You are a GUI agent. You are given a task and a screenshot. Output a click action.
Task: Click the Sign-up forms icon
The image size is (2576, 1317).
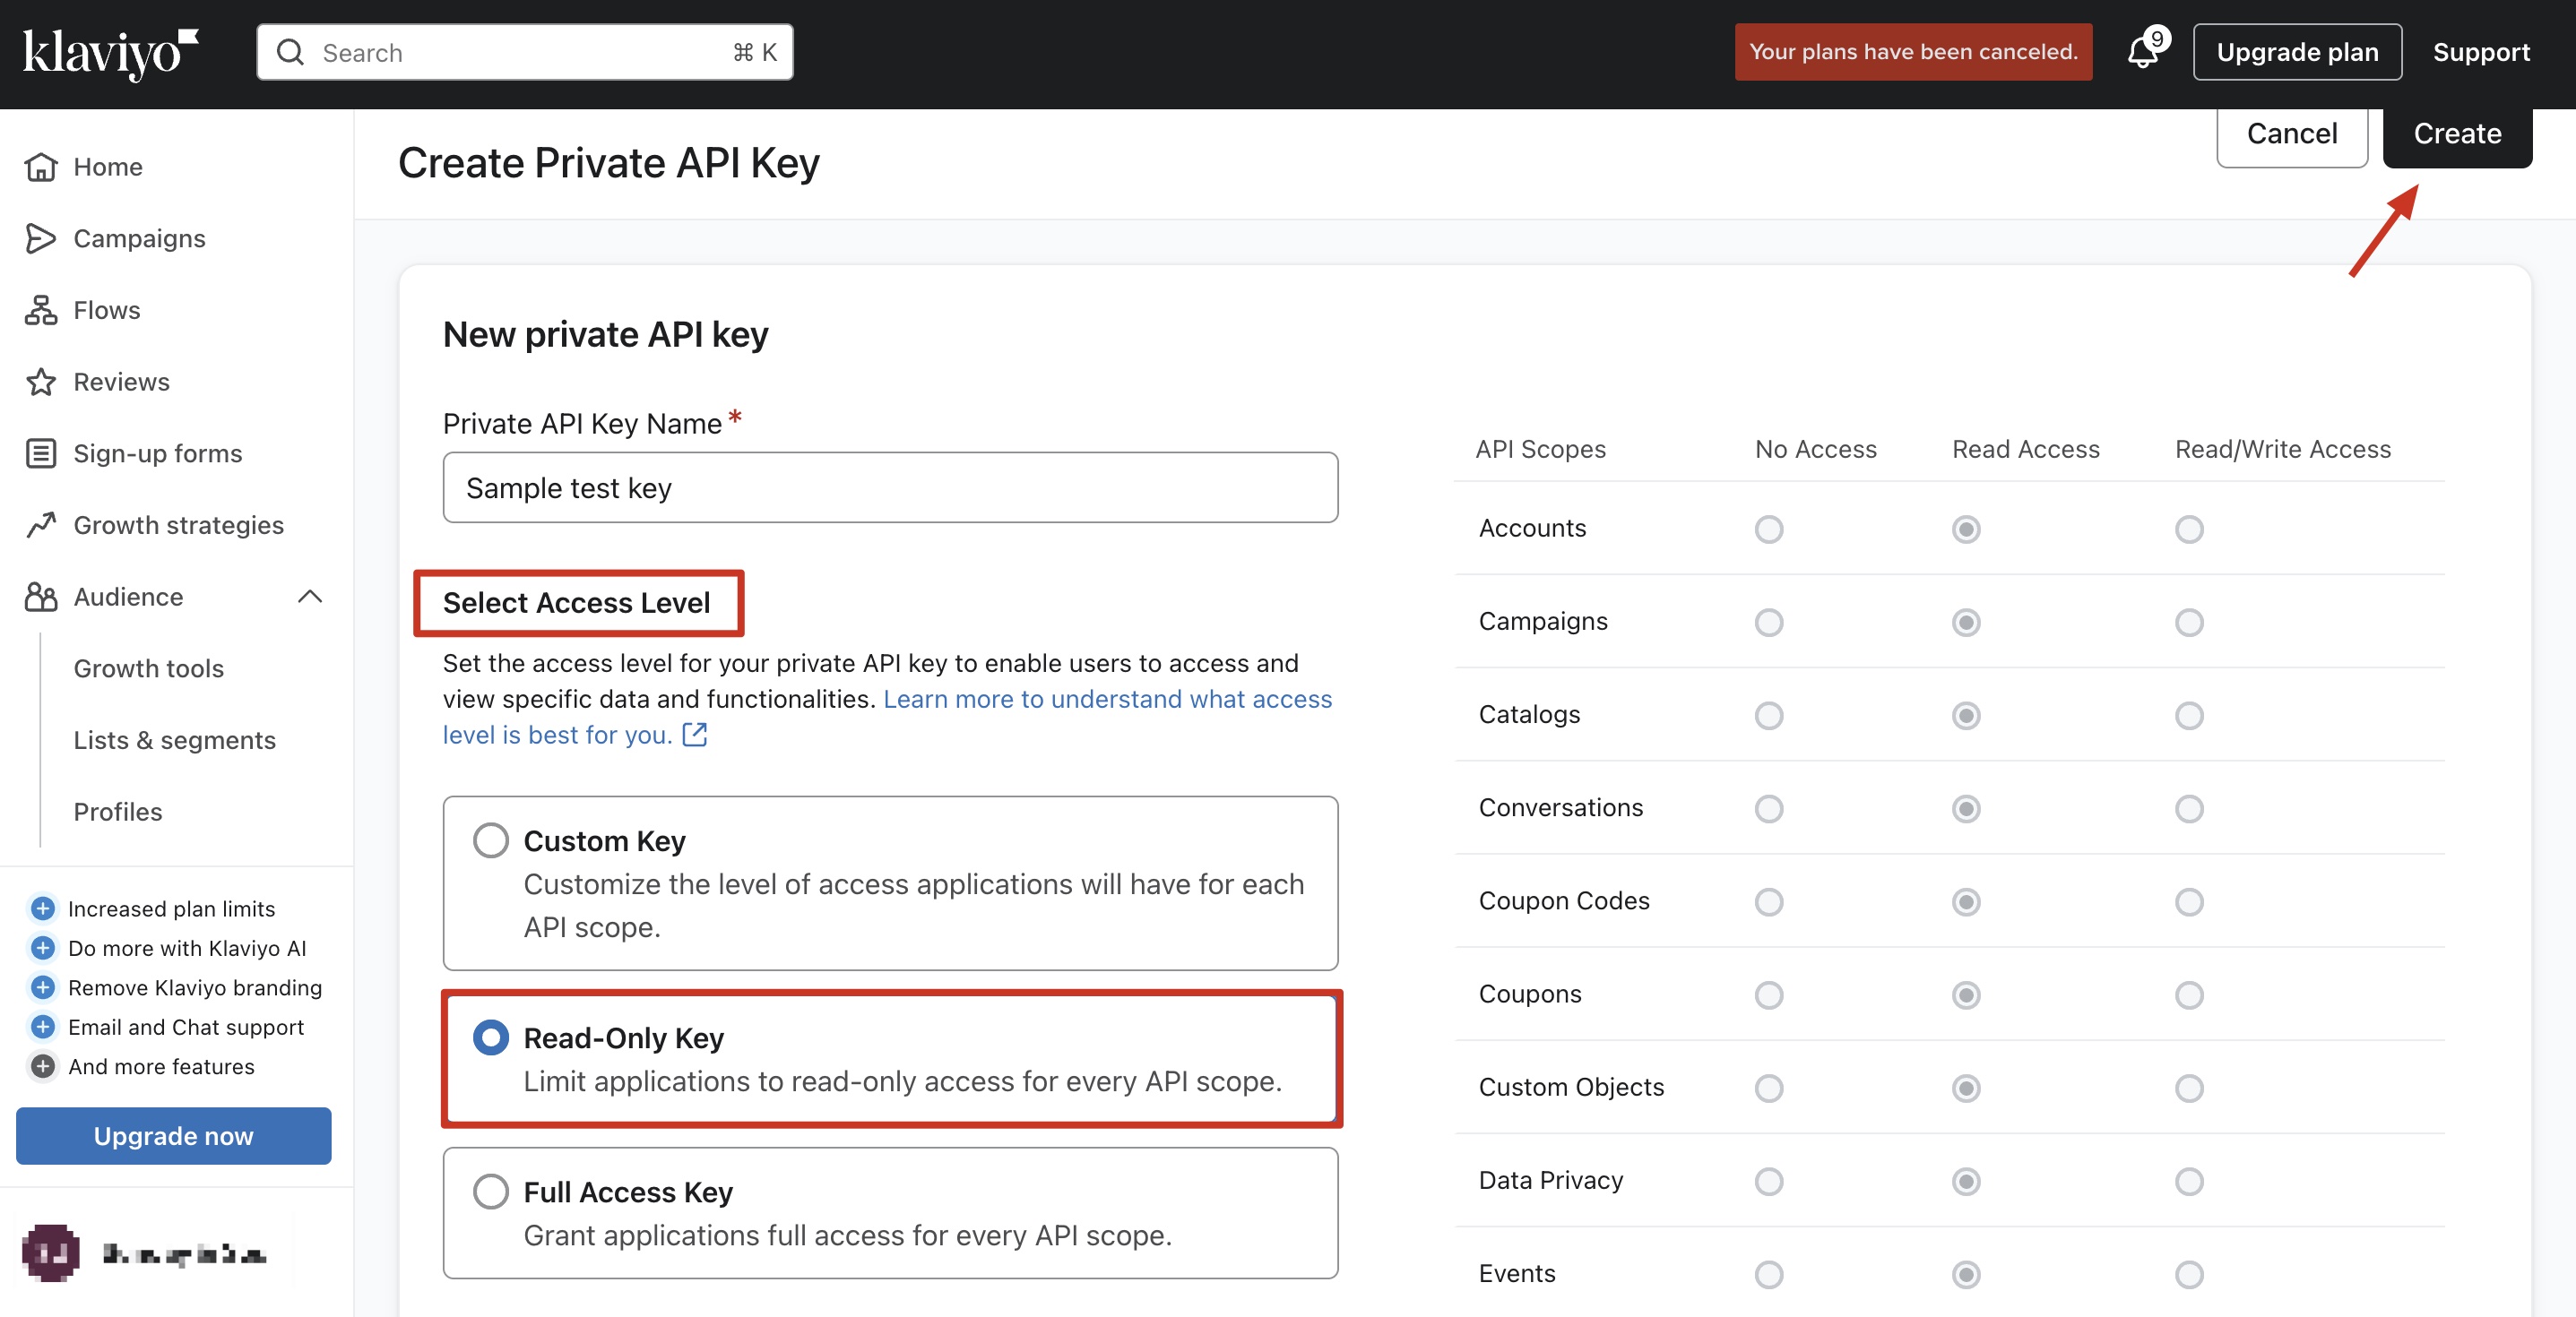click(41, 453)
